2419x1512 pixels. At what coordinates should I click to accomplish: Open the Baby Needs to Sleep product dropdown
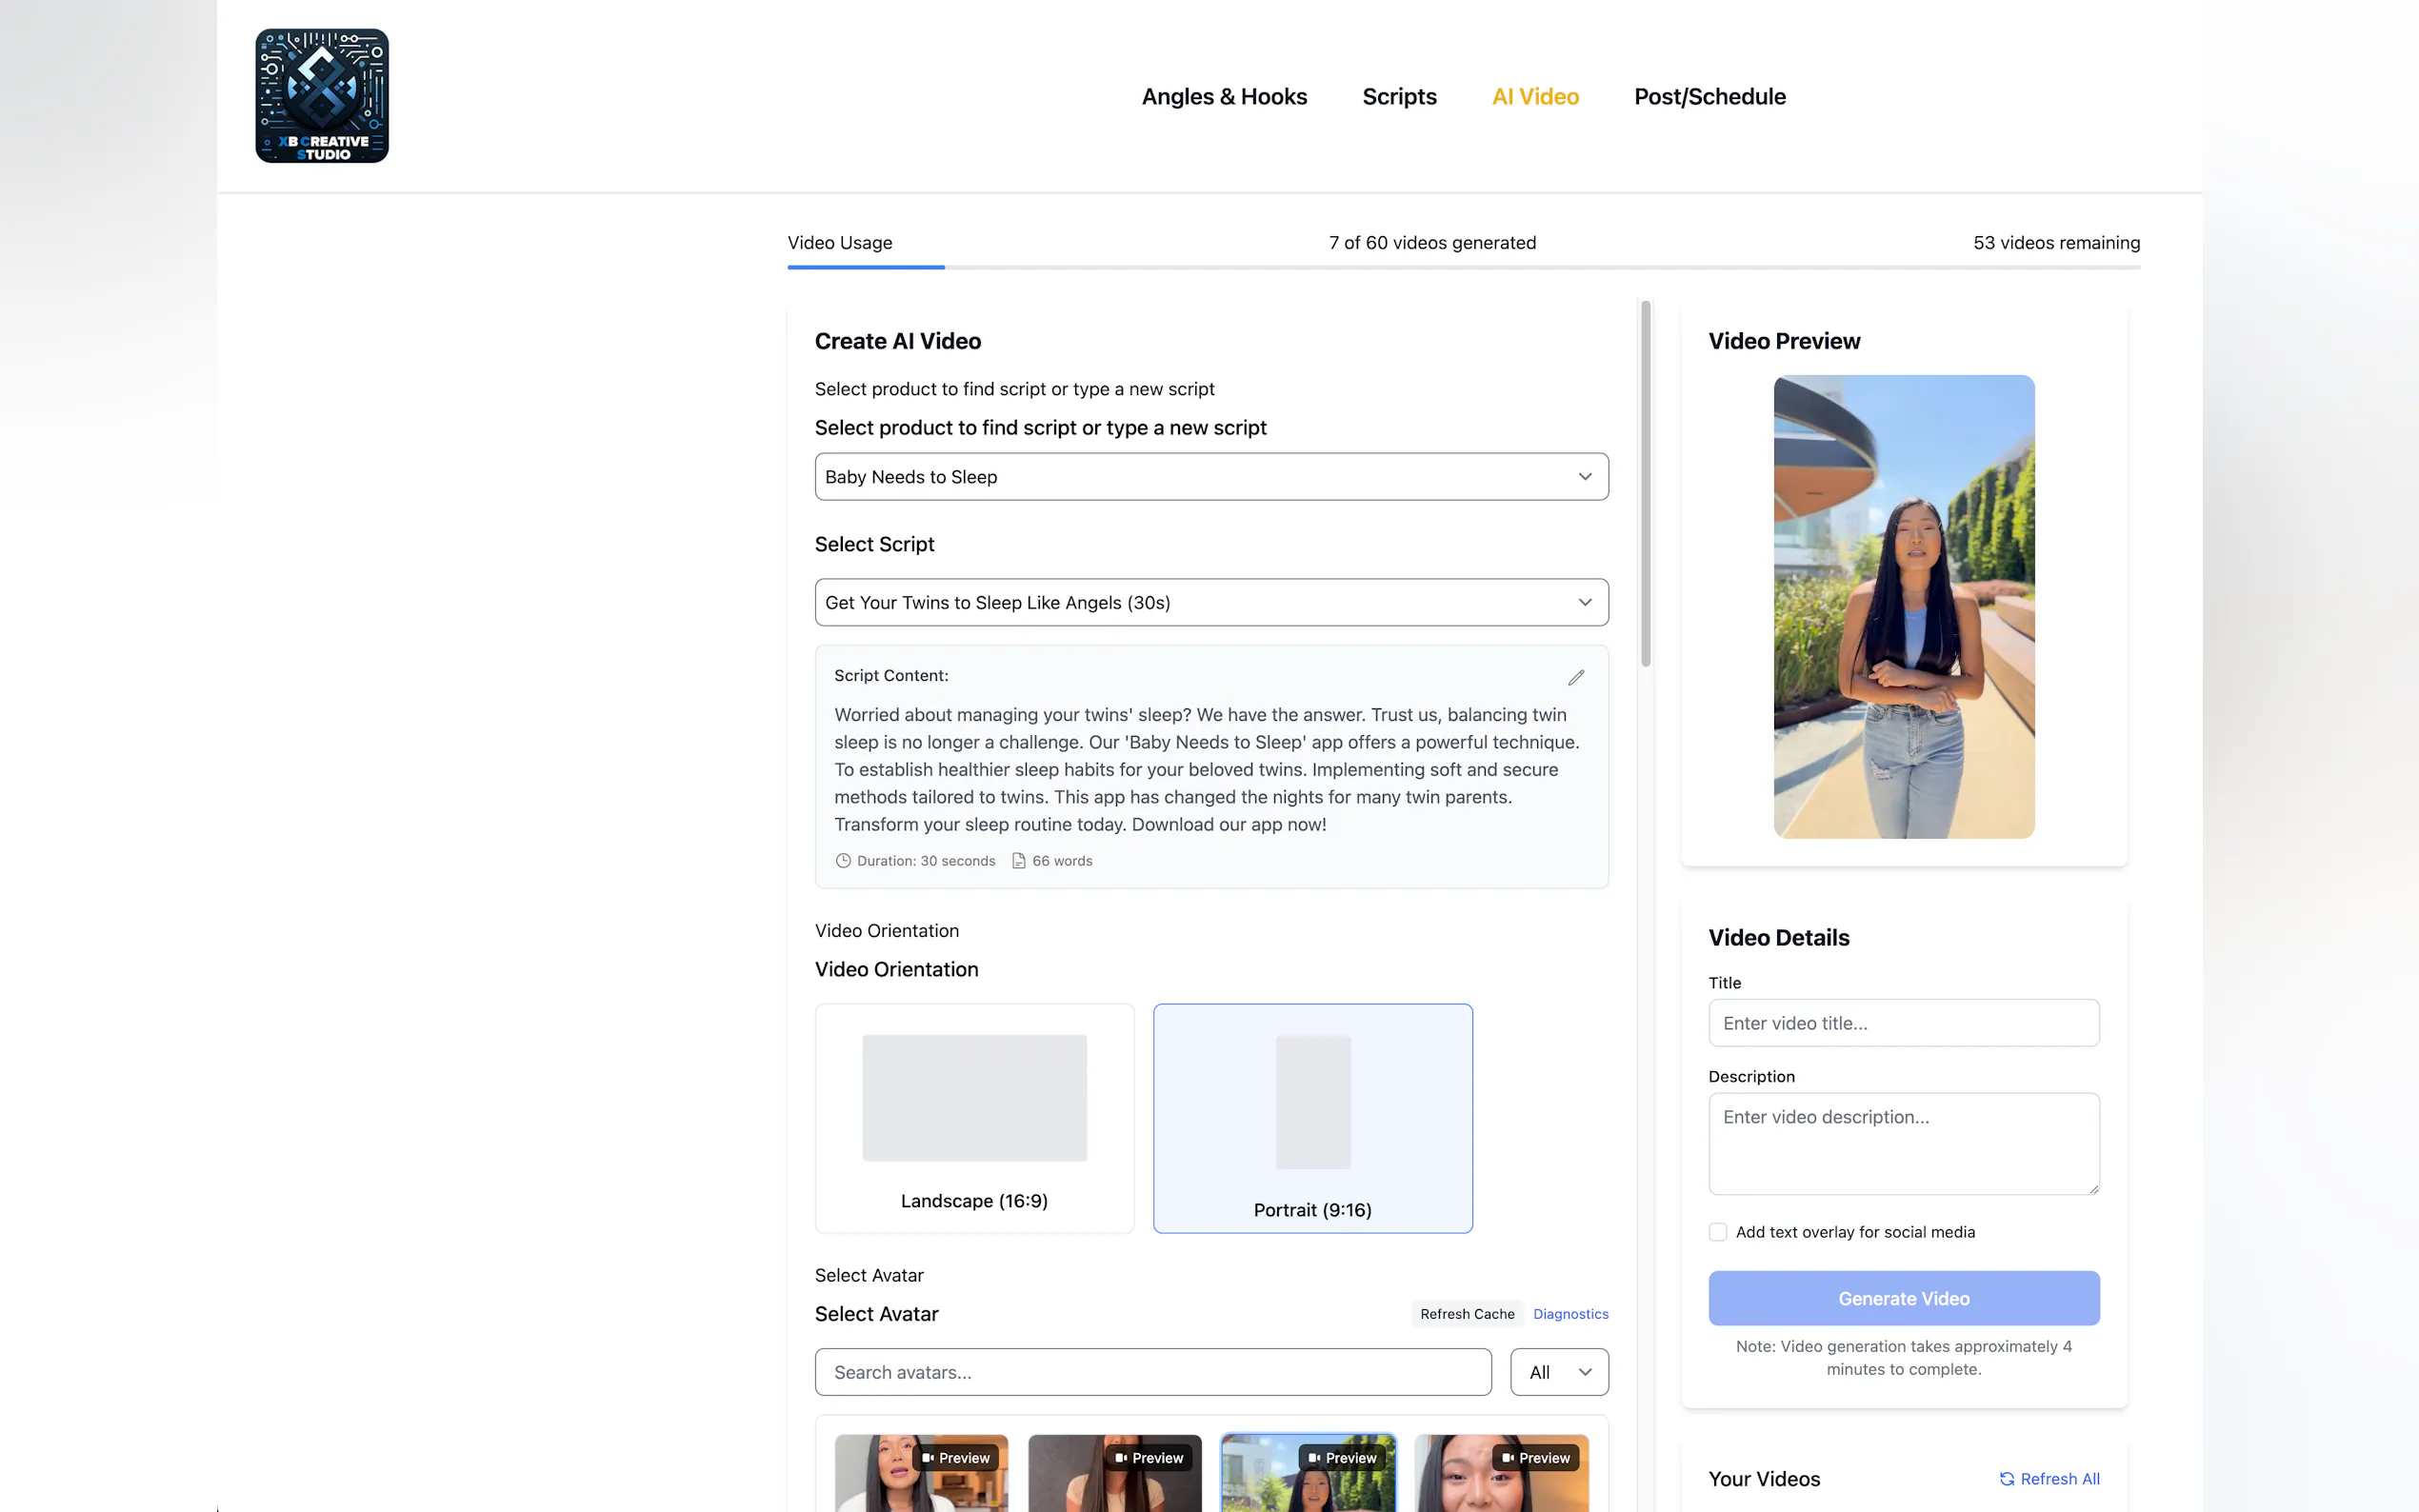pyautogui.click(x=1211, y=477)
